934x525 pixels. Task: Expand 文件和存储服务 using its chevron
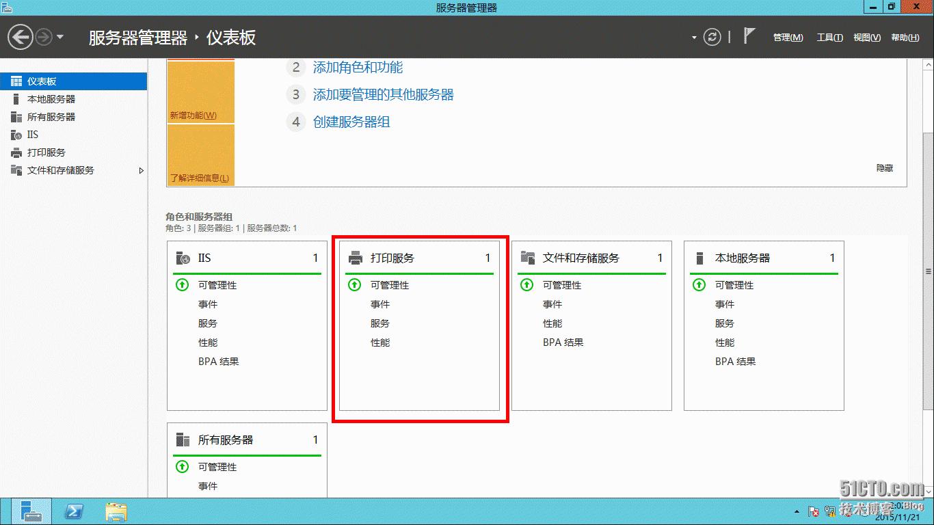(x=142, y=170)
